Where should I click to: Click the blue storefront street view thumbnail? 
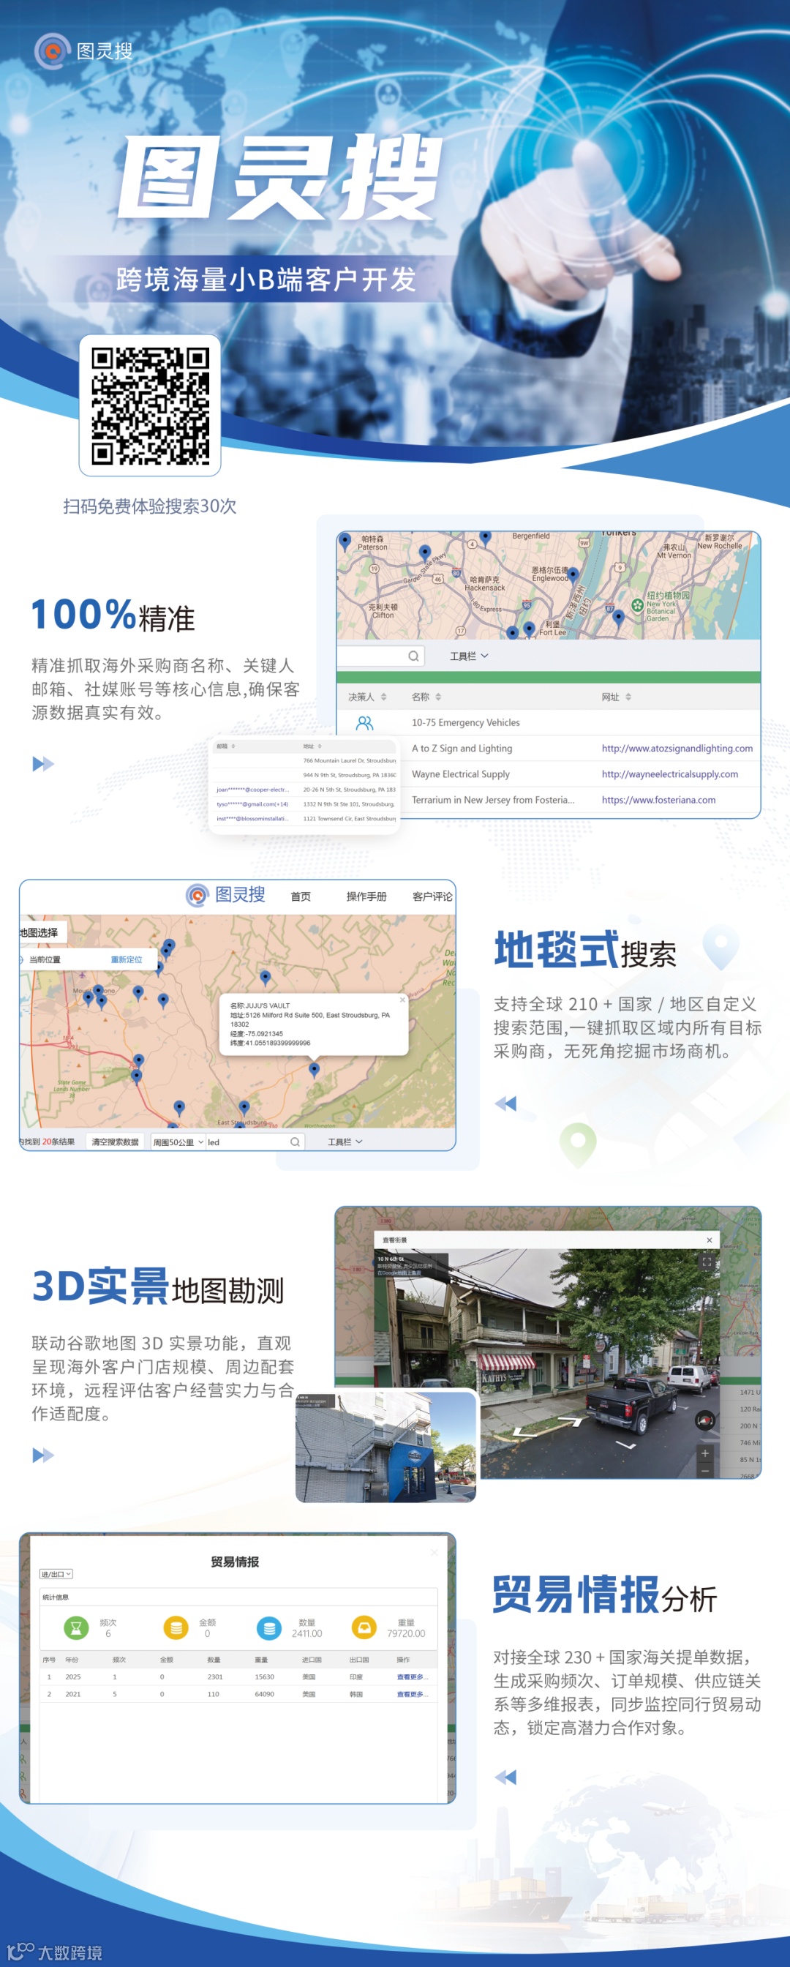click(386, 1447)
